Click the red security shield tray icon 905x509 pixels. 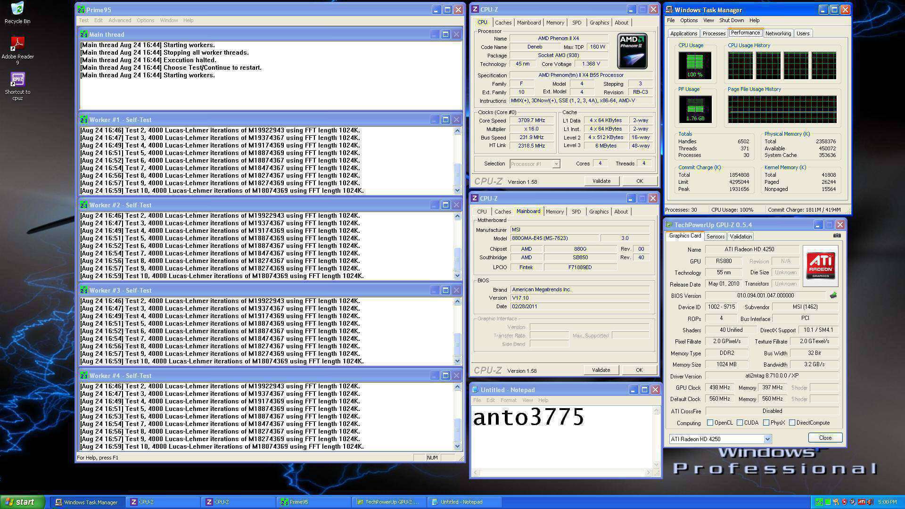point(844,502)
